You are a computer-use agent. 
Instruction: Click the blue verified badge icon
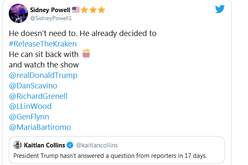70,145
